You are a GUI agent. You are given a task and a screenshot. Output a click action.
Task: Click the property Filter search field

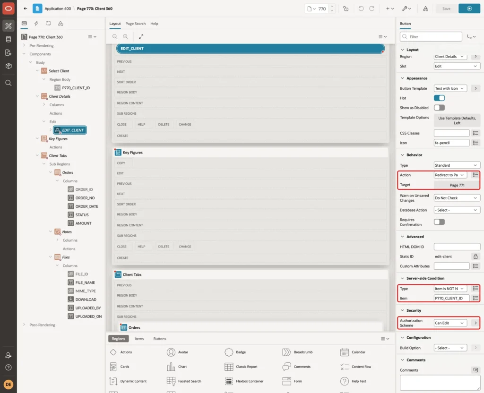[431, 37]
